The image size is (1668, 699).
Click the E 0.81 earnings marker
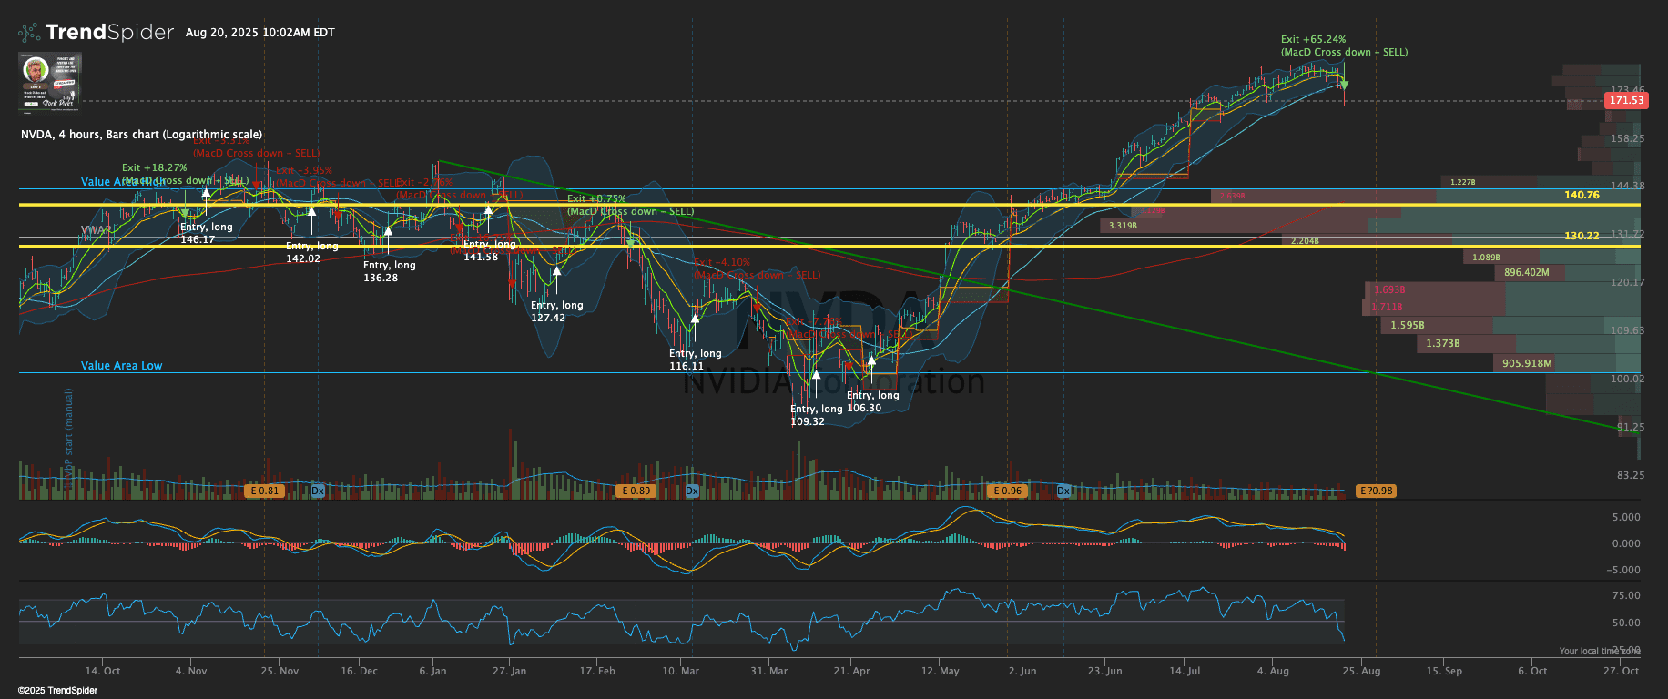265,491
